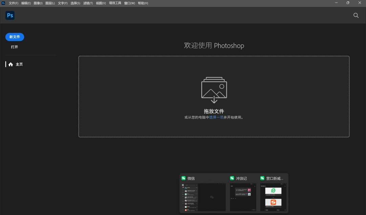Click the 新文件 button

15,37
